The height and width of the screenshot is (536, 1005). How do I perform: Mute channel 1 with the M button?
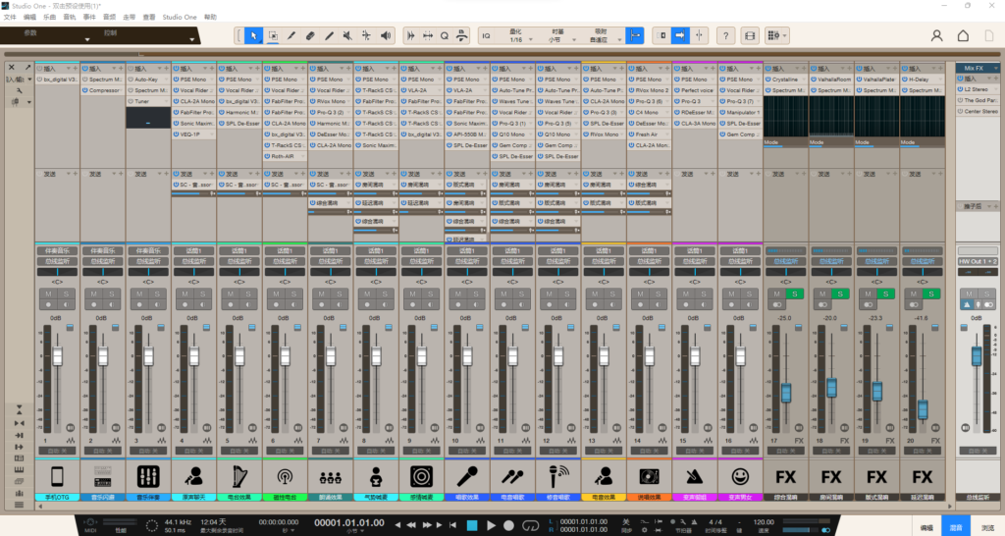tap(48, 295)
